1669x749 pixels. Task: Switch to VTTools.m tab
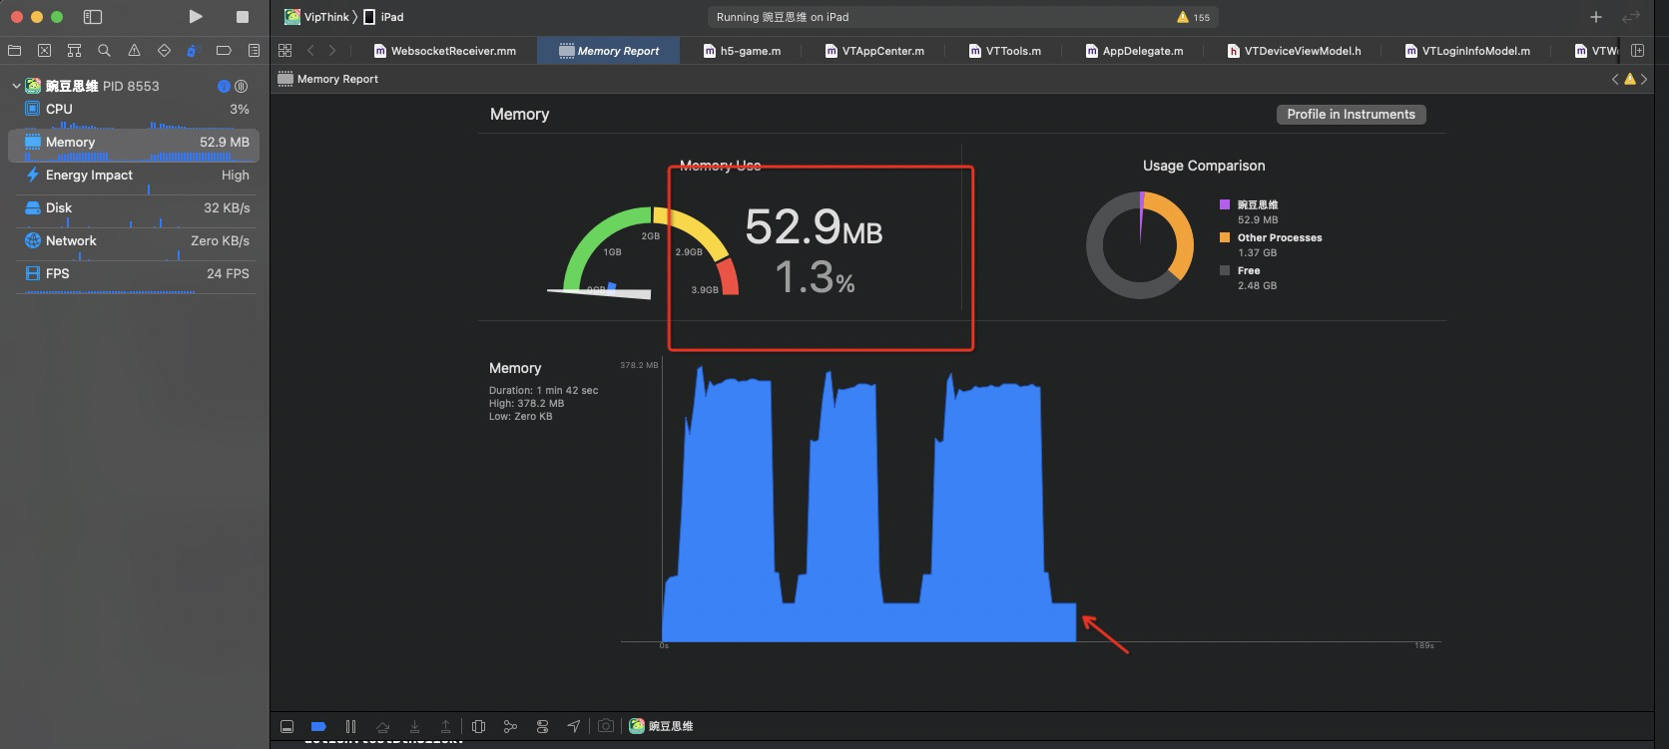pos(1005,51)
